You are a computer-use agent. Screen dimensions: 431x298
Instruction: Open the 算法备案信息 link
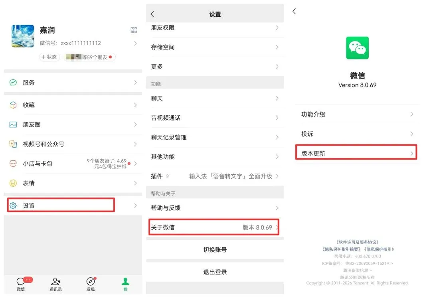tap(357, 270)
